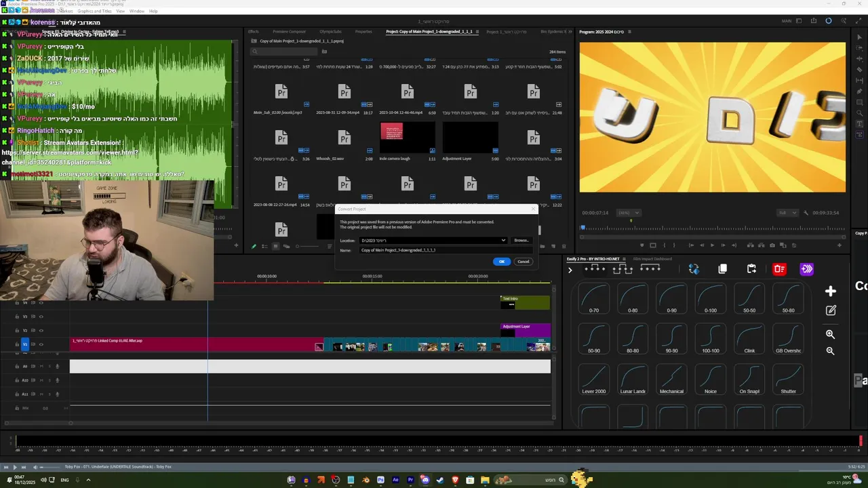Play in the Program monitor
This screenshot has height=488, width=868.
click(713, 245)
